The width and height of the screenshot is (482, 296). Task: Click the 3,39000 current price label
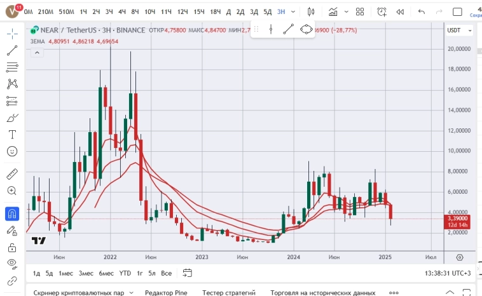click(x=457, y=219)
